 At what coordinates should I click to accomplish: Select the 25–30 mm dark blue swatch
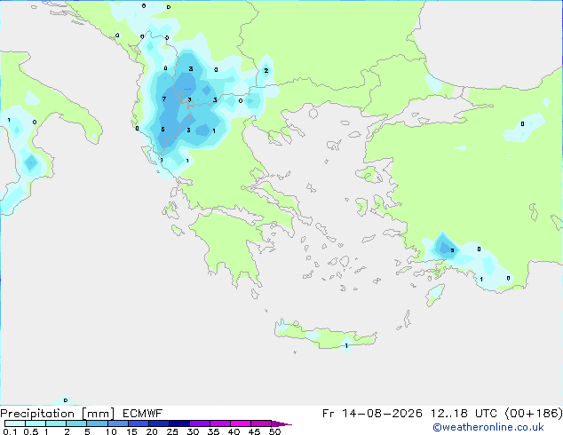[x=178, y=423]
